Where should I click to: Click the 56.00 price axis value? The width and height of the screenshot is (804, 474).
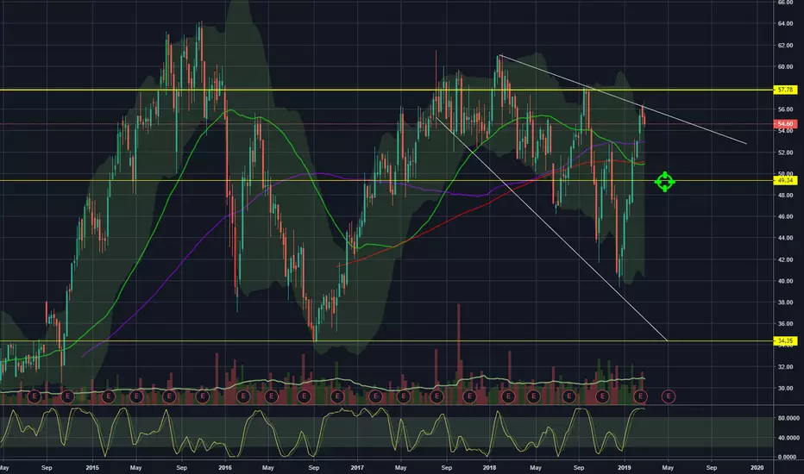click(785, 109)
